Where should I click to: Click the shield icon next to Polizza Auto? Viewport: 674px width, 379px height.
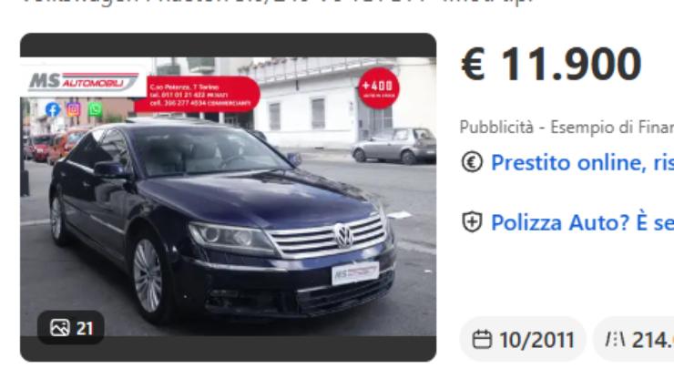click(x=472, y=222)
